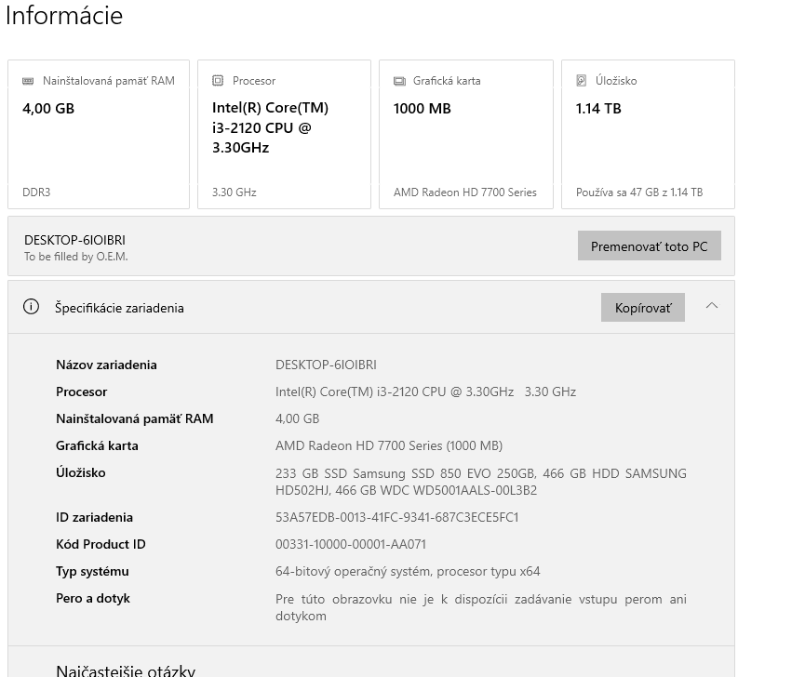This screenshot has height=677, width=805.
Task: Click the 4,00 GB RAM card
Action: [x=98, y=133]
